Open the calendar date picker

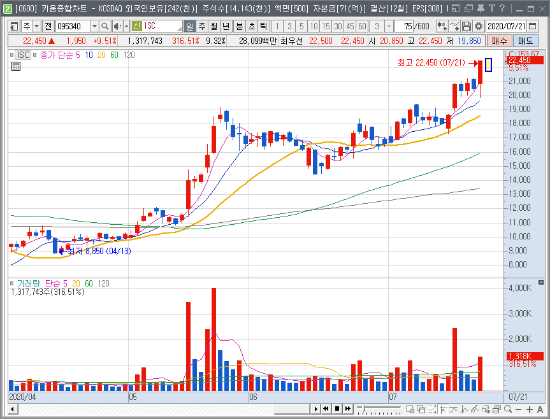532,26
